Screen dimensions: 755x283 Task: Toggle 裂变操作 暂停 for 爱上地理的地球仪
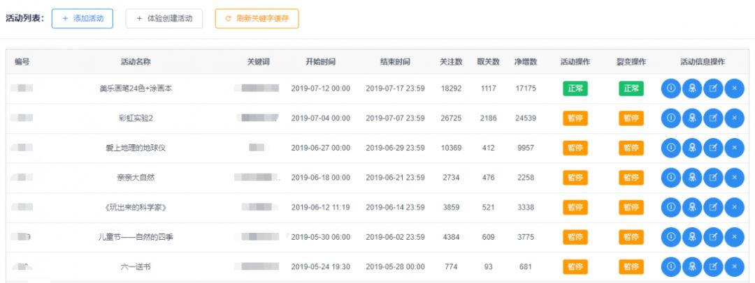pyautogui.click(x=631, y=148)
